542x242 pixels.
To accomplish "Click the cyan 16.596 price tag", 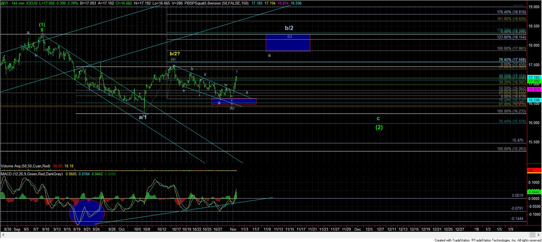I will pos(534,100).
